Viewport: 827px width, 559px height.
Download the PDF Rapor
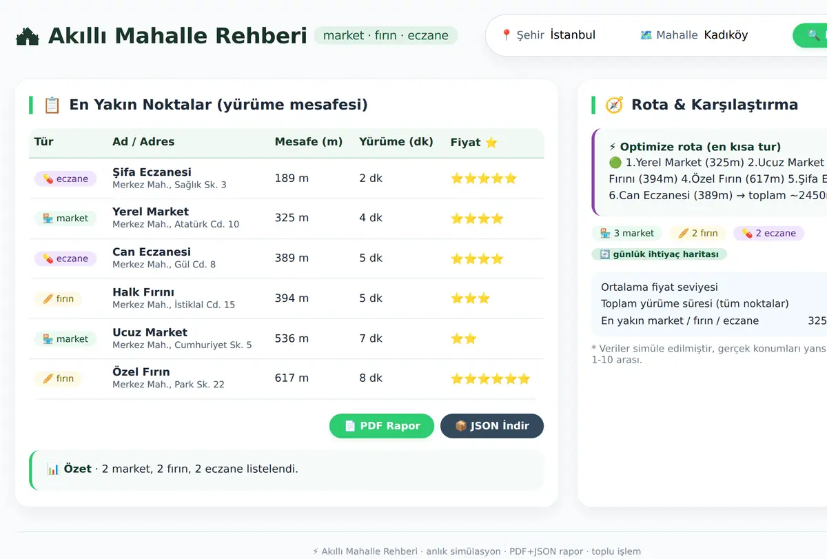pyautogui.click(x=382, y=426)
